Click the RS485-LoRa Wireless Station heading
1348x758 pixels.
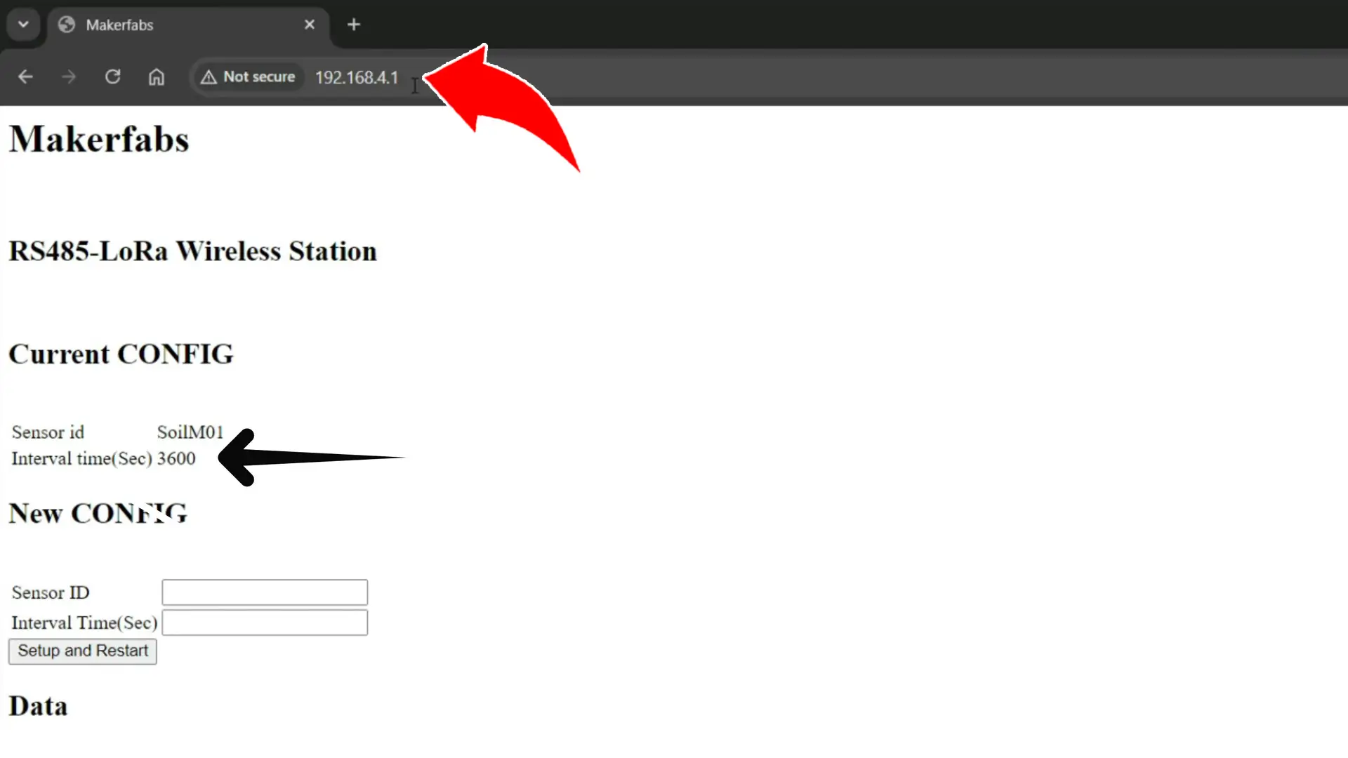(x=193, y=251)
